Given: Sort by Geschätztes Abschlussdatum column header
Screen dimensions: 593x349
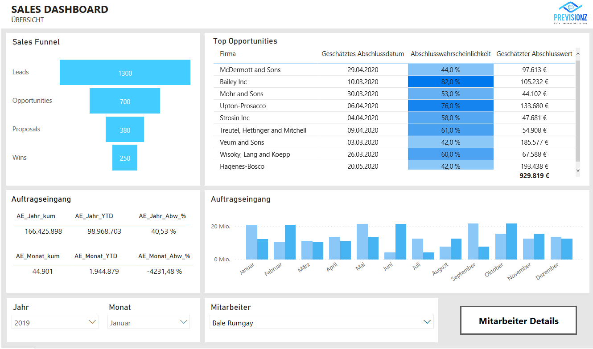Looking at the screenshot, I should click(x=362, y=54).
